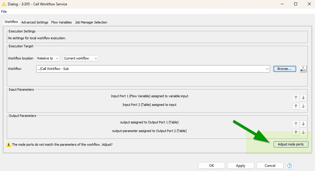Move output-parameter Output Port 2 row up
The image size is (315, 171).
pos(296,133)
